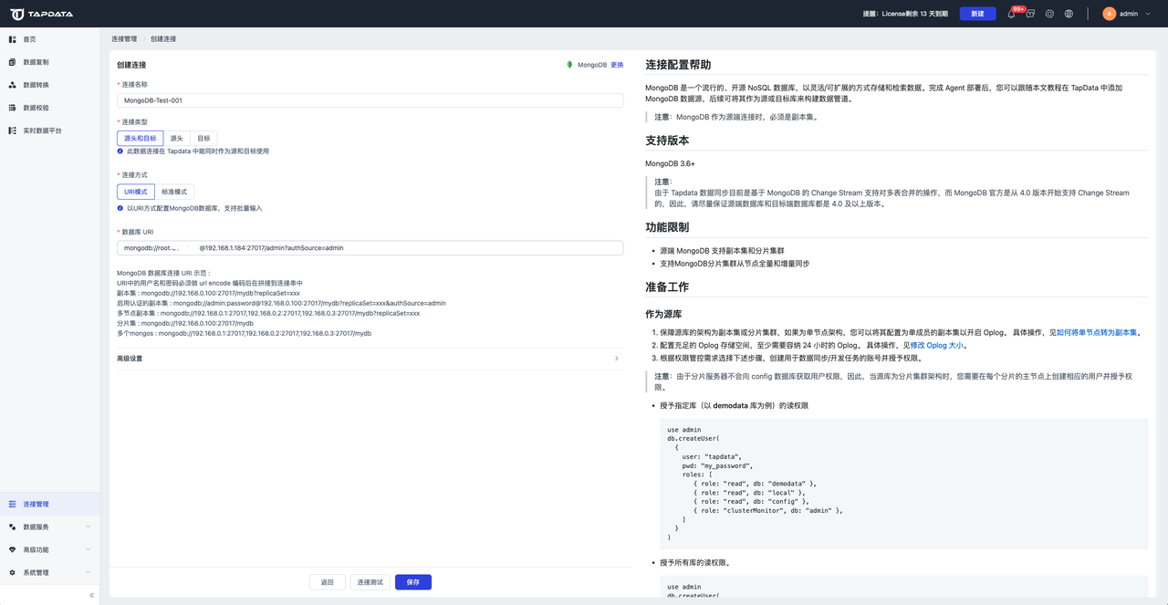
Task: Expand 高级设置 section
Action: 370,359
